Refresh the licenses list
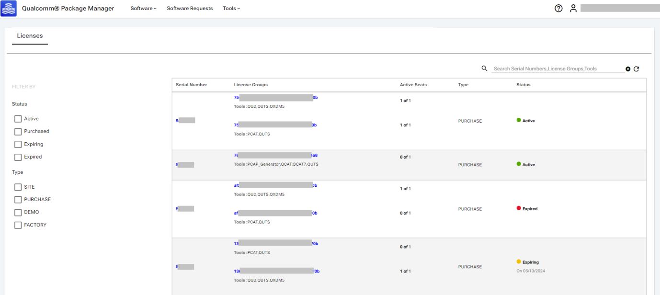The width and height of the screenshot is (660, 295). (x=637, y=69)
